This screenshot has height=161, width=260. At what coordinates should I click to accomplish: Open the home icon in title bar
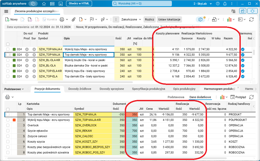[44, 4]
